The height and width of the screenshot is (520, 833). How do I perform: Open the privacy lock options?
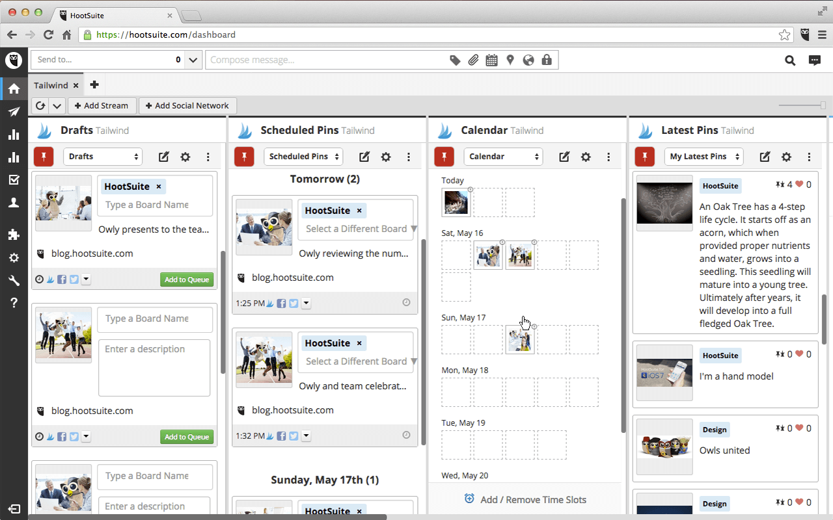tap(546, 59)
